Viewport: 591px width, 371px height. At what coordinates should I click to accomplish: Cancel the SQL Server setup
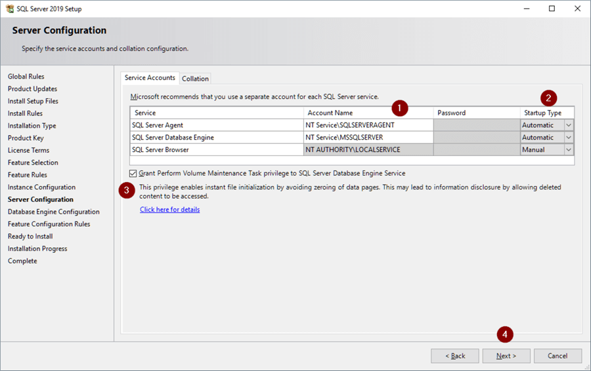tap(558, 355)
